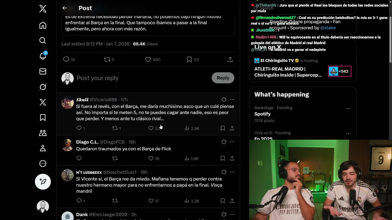Open the @stake sponsor link
Image resolution: width=392 pixels, height=220 pixels.
click(x=328, y=28)
